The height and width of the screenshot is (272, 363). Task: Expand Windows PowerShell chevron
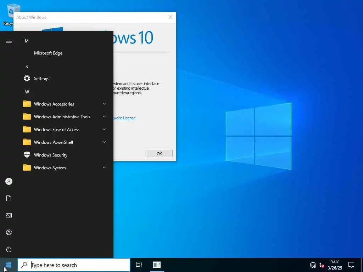tap(104, 142)
